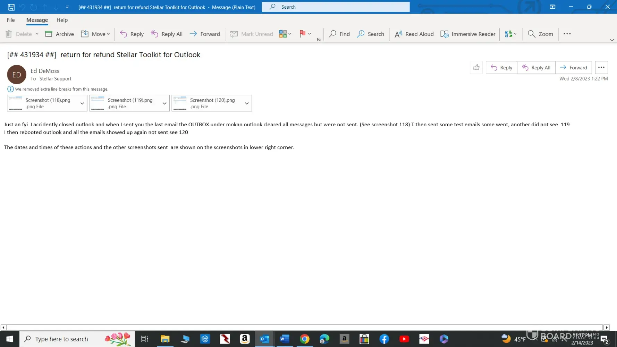
Task: Click Reply All in the message header
Action: 536,68
